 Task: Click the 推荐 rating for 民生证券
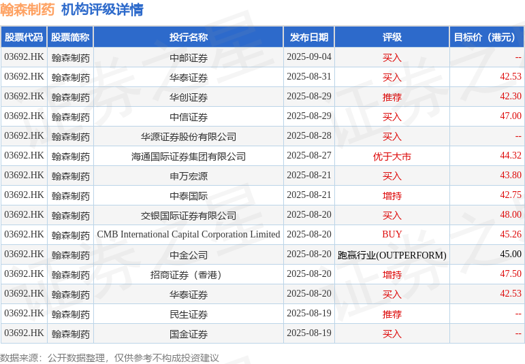point(392,314)
